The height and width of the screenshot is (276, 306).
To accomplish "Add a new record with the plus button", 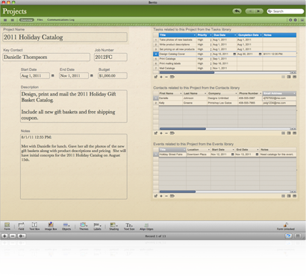I will pos(4,236).
